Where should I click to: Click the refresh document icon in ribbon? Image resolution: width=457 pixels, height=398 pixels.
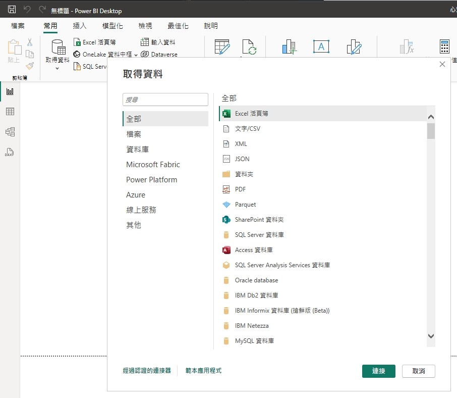point(249,47)
